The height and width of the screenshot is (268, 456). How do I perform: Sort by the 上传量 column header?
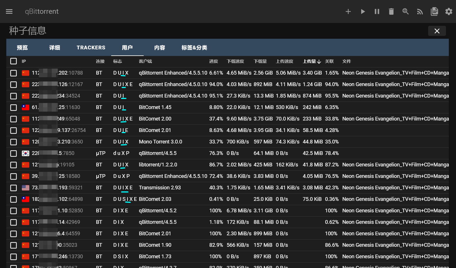coord(310,61)
